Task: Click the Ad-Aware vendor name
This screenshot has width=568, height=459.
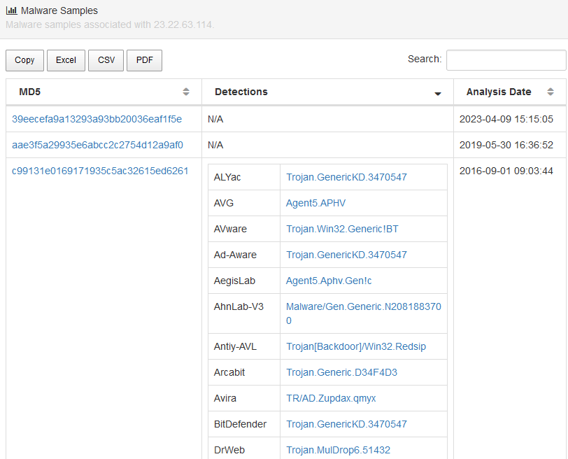Action: point(235,255)
